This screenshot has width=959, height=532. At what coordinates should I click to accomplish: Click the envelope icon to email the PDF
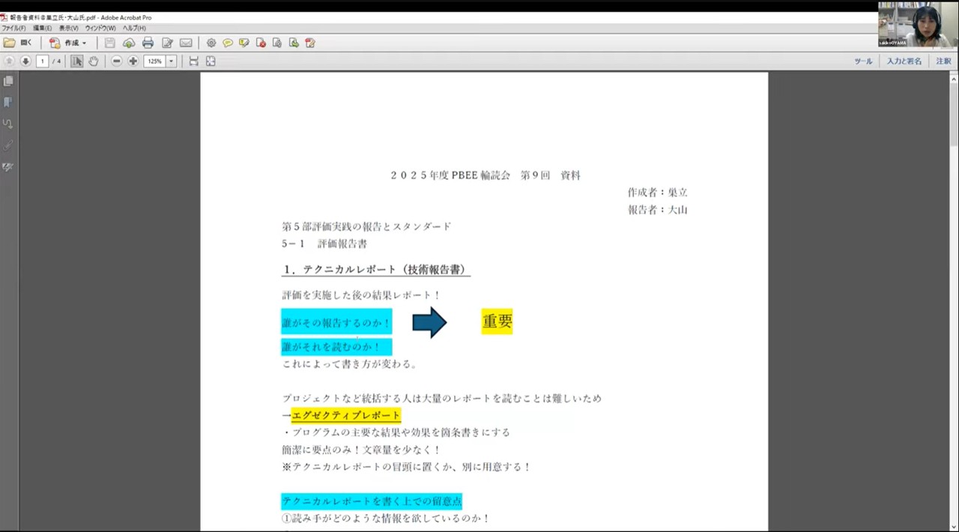tap(186, 43)
